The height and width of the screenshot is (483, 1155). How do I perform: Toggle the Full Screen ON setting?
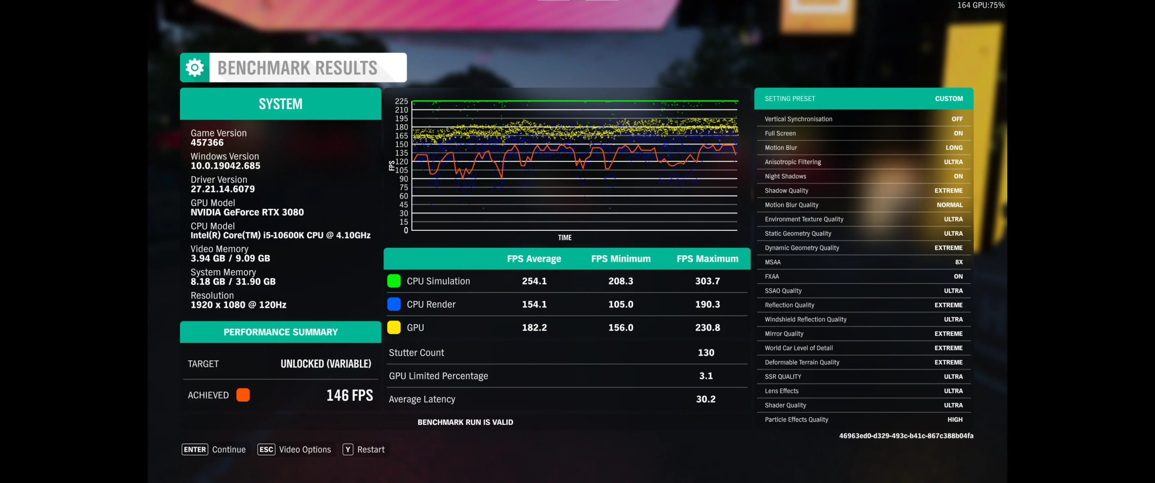click(864, 133)
